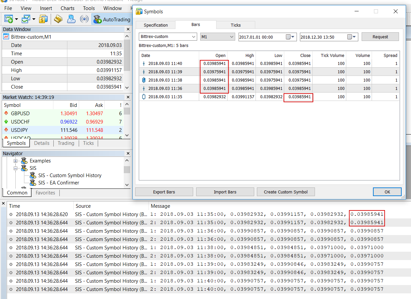Viewport: 411px width, 299px height.
Task: Click the Source column header in the log
Action: (111, 206)
